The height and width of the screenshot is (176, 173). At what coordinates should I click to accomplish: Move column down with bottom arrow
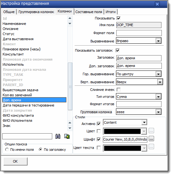[x=70, y=128]
